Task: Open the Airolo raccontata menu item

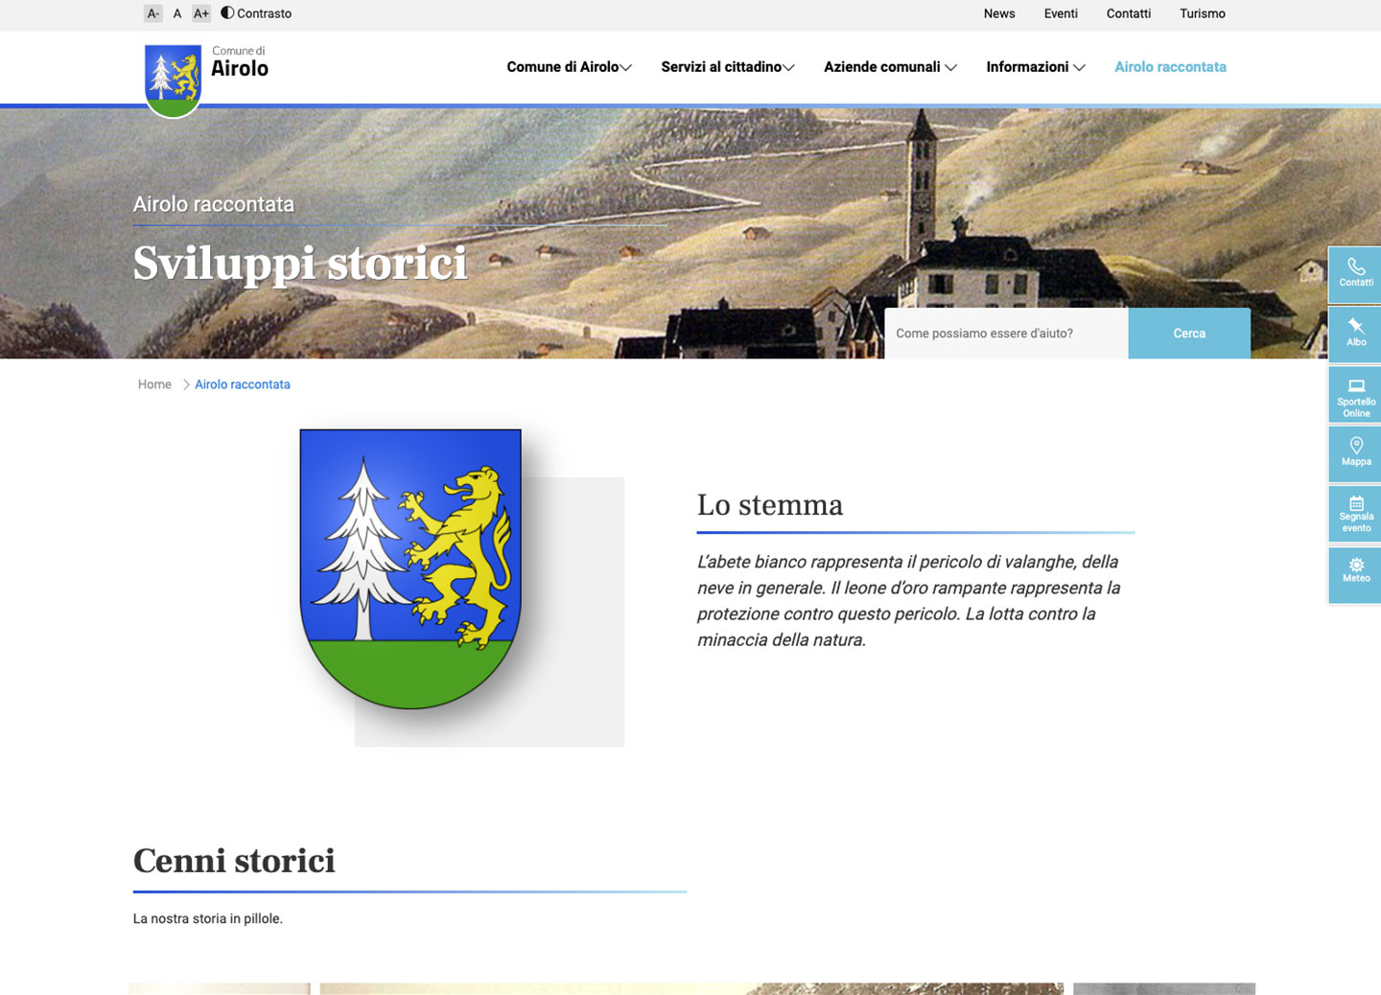Action: coord(1170,67)
